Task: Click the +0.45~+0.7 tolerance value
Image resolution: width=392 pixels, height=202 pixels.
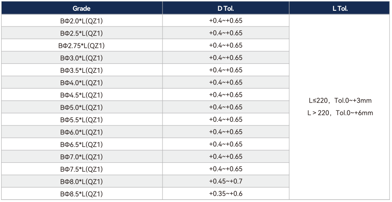Action: coord(225,181)
